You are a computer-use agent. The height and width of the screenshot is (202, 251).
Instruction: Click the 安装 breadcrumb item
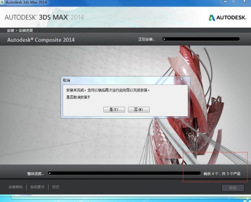(10, 31)
